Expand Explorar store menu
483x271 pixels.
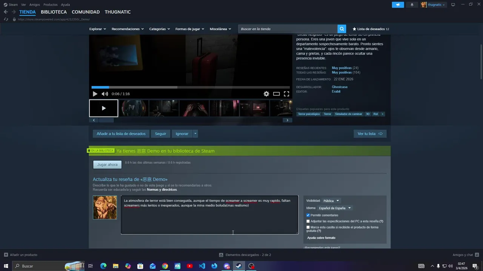click(x=98, y=29)
